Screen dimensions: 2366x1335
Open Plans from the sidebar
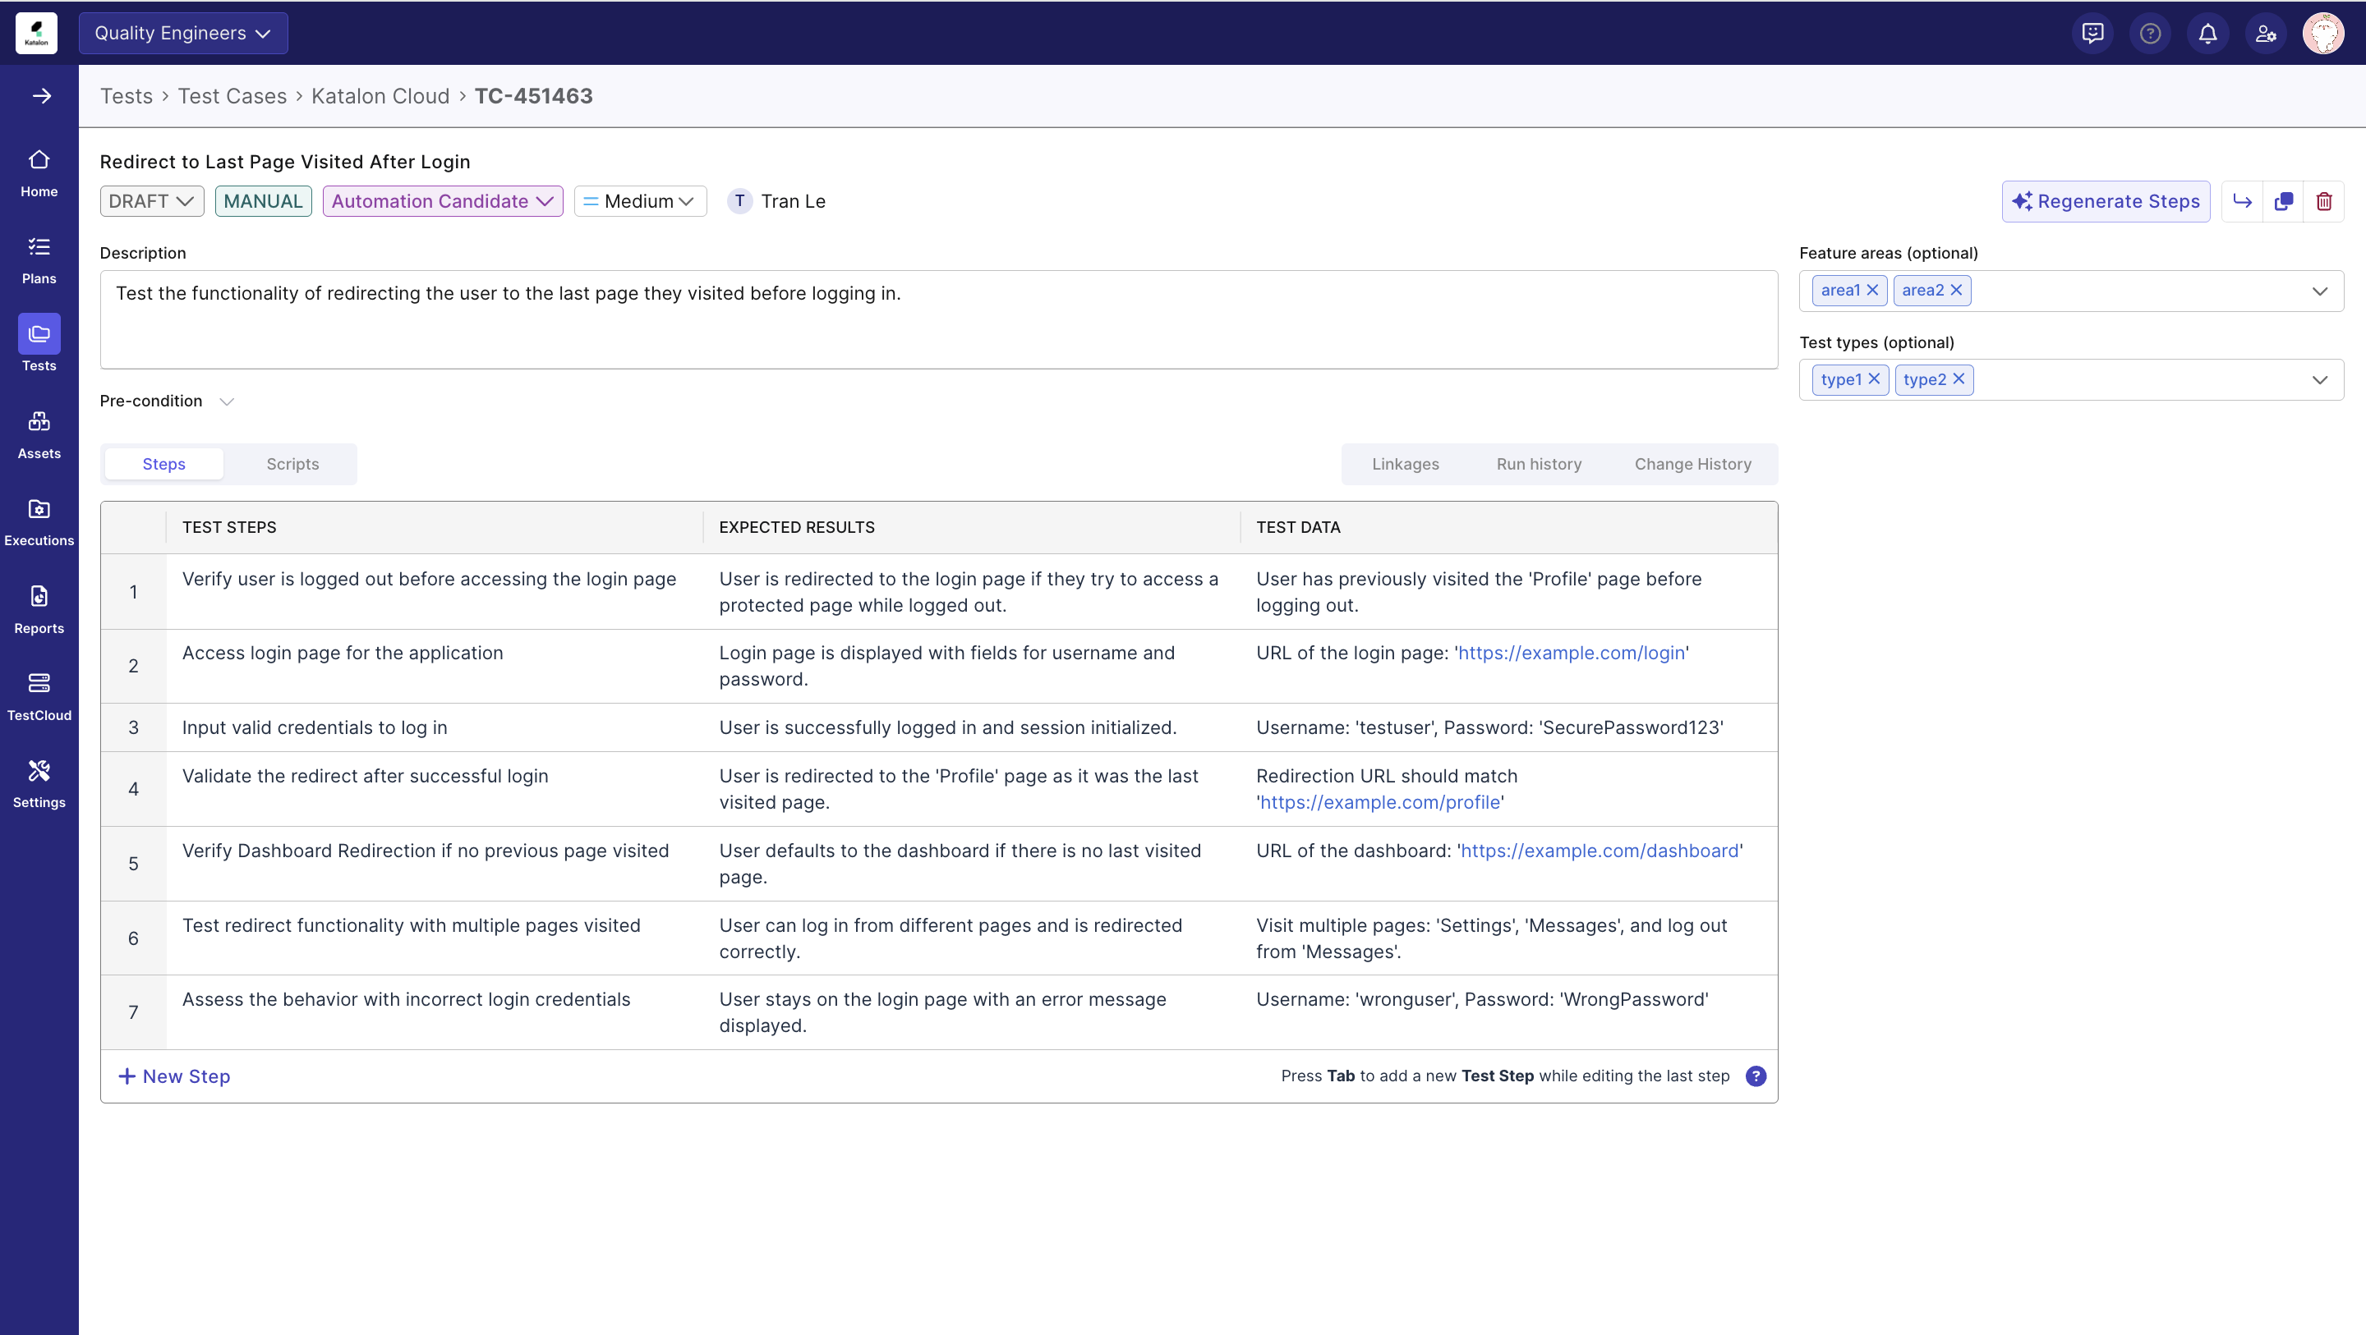[39, 261]
